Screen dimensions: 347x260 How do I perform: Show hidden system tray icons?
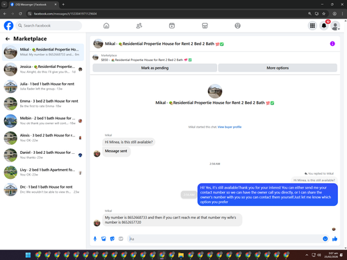tap(307, 255)
